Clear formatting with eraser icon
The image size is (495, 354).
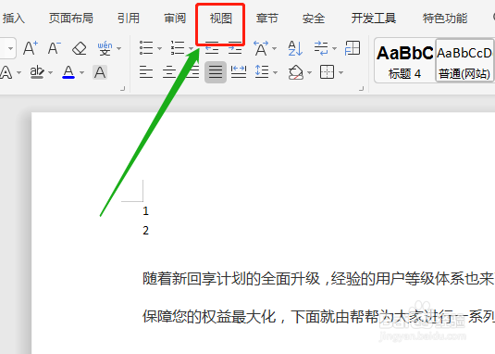pos(80,48)
